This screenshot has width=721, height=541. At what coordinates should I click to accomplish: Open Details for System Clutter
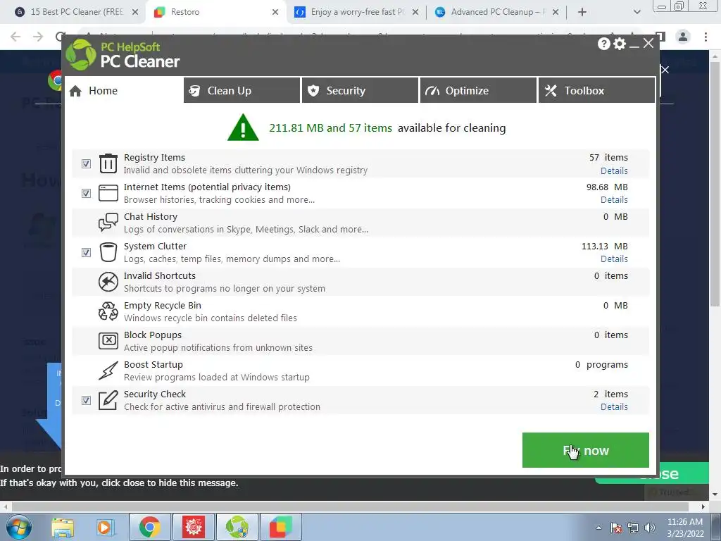pos(614,259)
